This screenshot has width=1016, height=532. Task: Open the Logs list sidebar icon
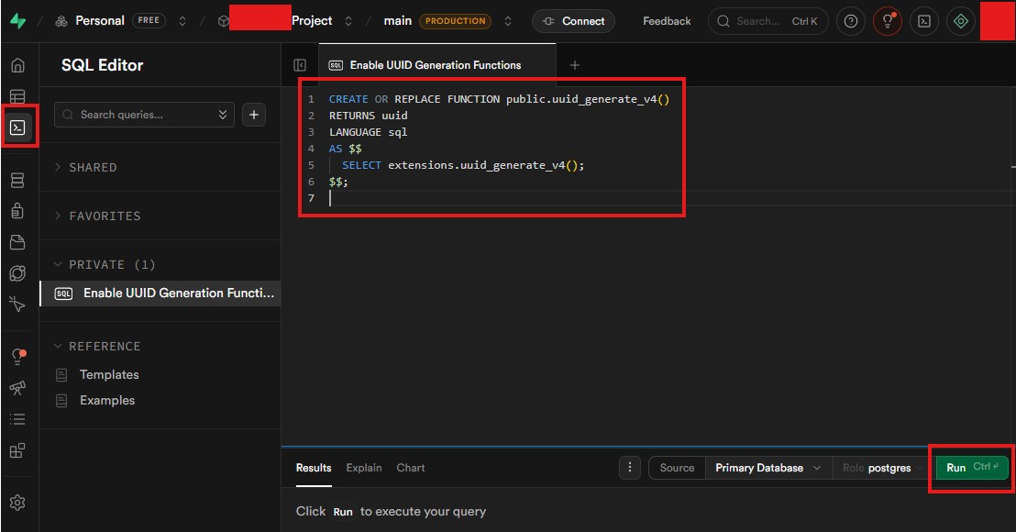coord(17,419)
